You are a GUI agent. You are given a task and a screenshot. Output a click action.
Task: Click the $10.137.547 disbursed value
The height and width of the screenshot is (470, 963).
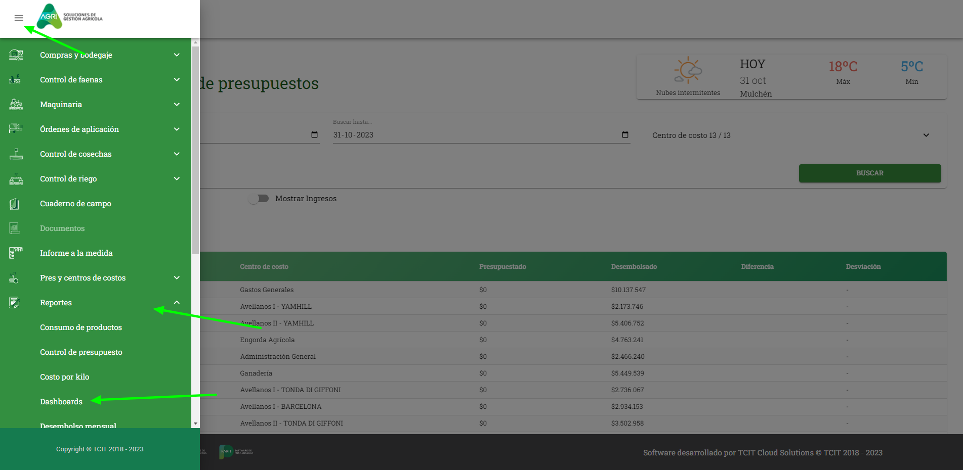pos(629,290)
